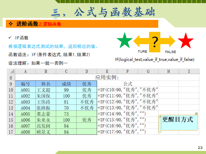Click the '不优秀' result in row 12
Screen dimensions: 206x154
coord(87,102)
